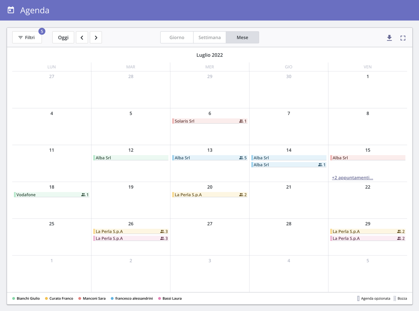Click francesco alessandrini blue legend dot
Viewport: 419px width, 311px height.
(x=112, y=299)
